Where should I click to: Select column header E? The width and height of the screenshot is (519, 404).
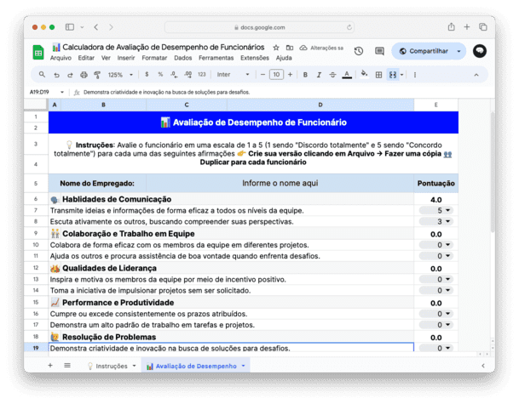(436, 105)
